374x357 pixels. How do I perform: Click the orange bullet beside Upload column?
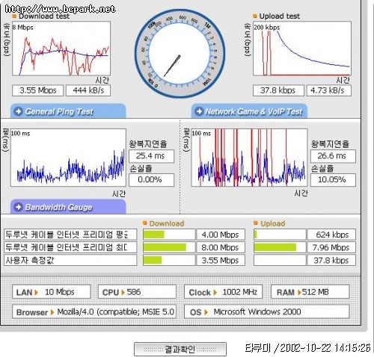pos(256,223)
